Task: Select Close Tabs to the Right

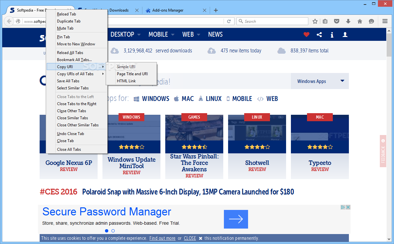Action: pyautogui.click(x=77, y=104)
